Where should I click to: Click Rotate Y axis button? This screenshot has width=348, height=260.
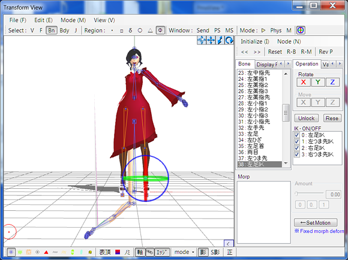pyautogui.click(x=318, y=82)
